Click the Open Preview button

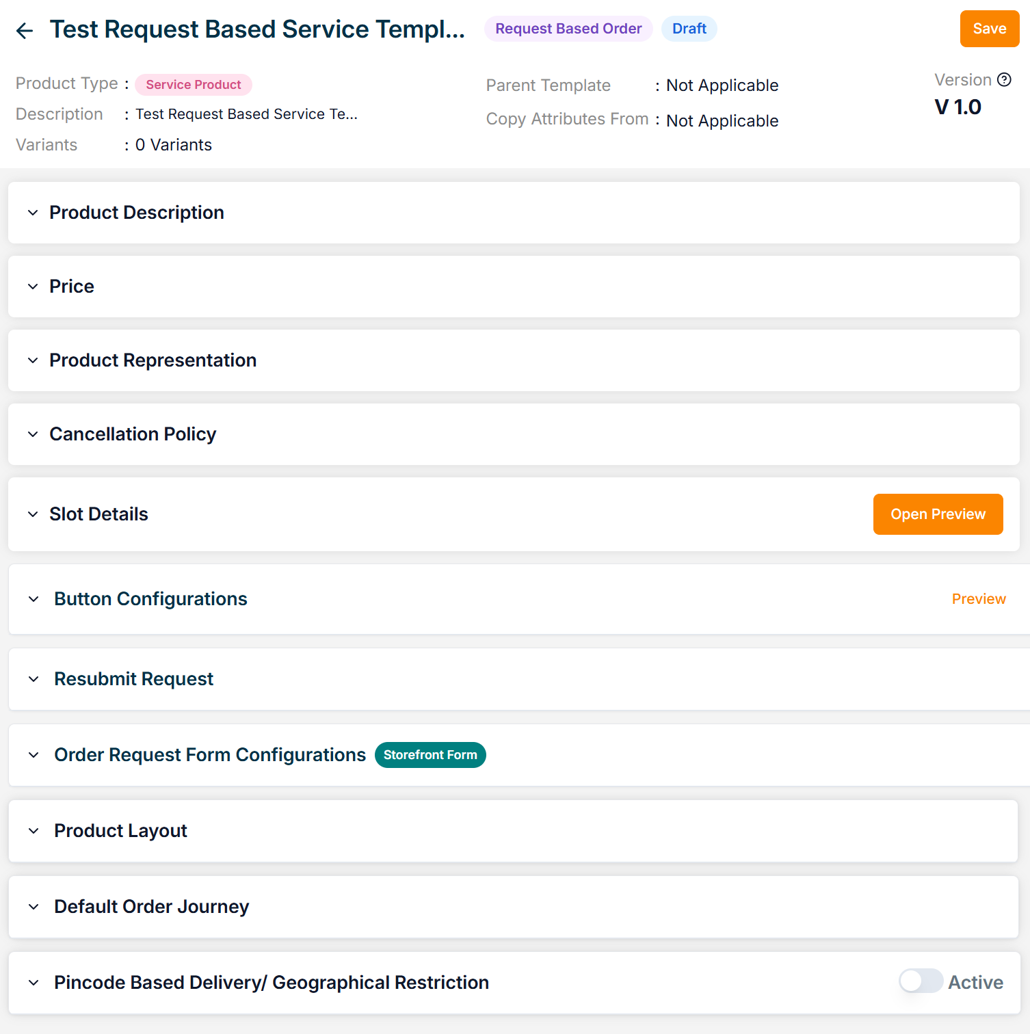pyautogui.click(x=938, y=514)
